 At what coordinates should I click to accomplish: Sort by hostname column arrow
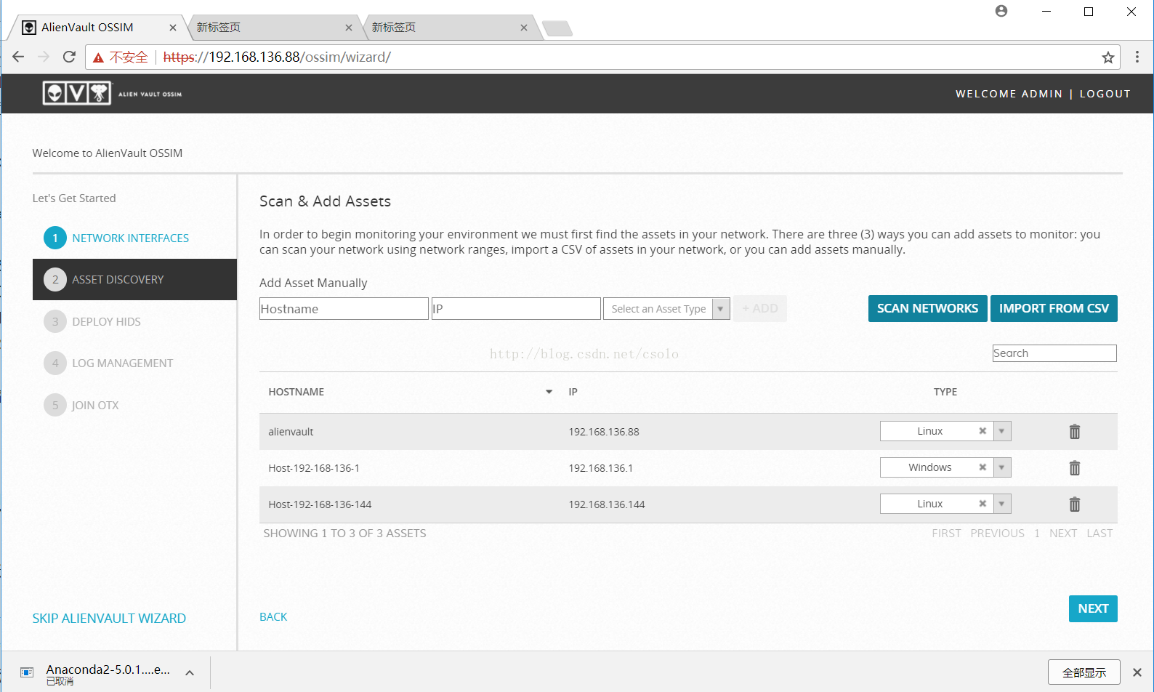click(549, 392)
